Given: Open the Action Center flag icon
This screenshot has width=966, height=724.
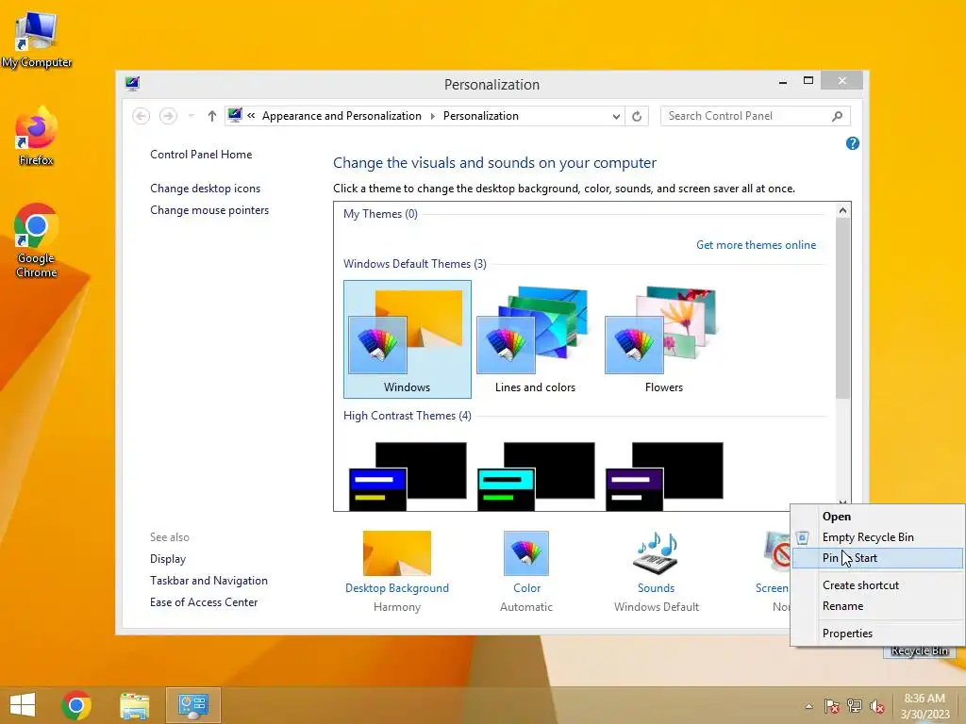Looking at the screenshot, I should [832, 706].
